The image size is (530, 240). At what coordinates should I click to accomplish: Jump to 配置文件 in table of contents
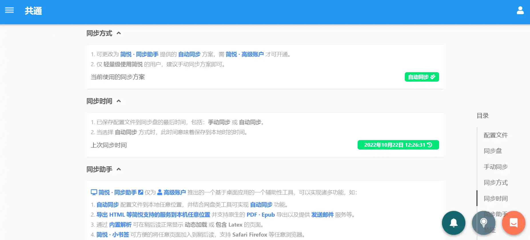pos(496,135)
